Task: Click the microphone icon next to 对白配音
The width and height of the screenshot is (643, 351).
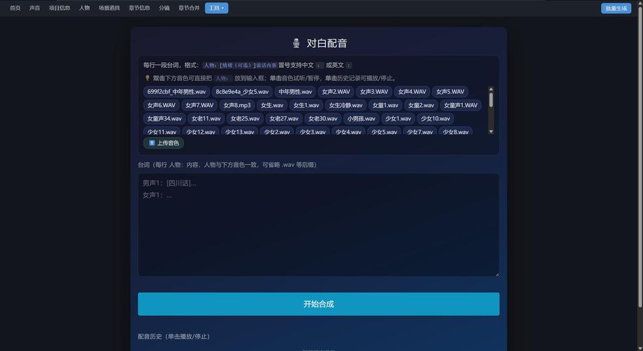Action: pos(296,43)
